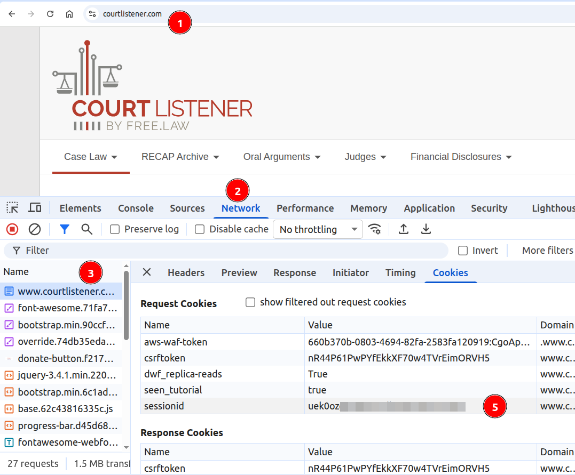This screenshot has width=575, height=475.
Task: Enable the Preserve log checkbox
Action: pos(115,229)
